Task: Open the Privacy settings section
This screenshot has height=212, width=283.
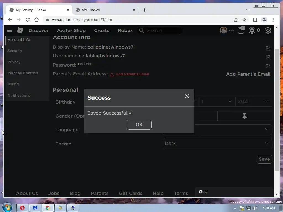Action: [x=14, y=62]
